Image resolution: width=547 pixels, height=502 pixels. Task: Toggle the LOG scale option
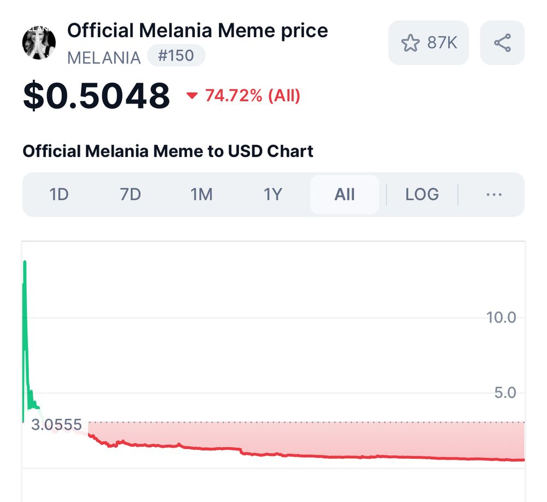[x=422, y=194]
